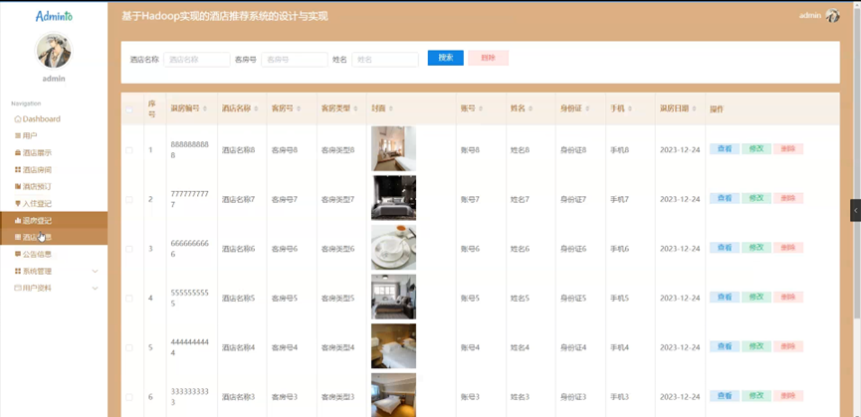Click the top-right admin avatar
This screenshot has height=417, width=861.
click(x=833, y=15)
